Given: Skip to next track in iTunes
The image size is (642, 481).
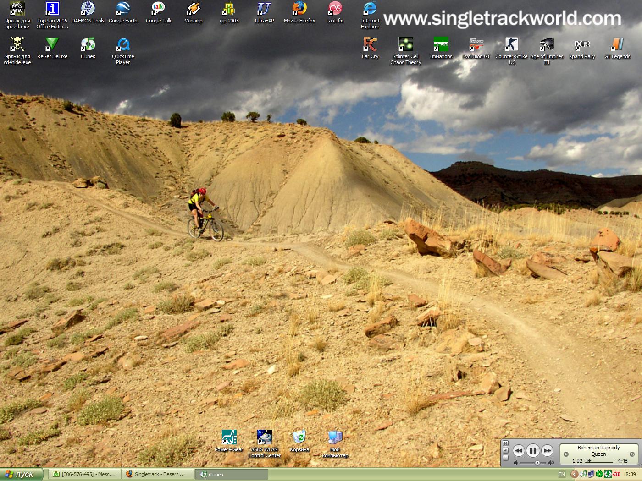Looking at the screenshot, I should (547, 451).
